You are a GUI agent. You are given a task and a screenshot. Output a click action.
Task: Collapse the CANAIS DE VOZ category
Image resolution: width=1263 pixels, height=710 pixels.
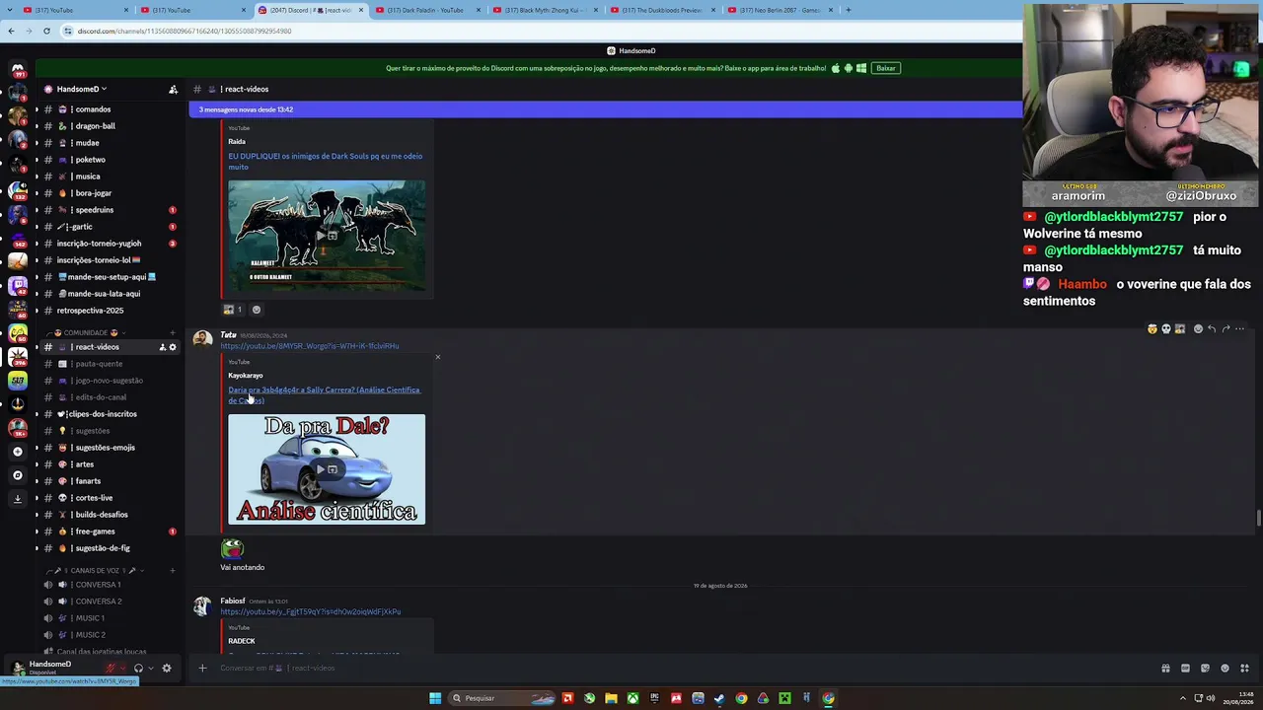tap(98, 570)
